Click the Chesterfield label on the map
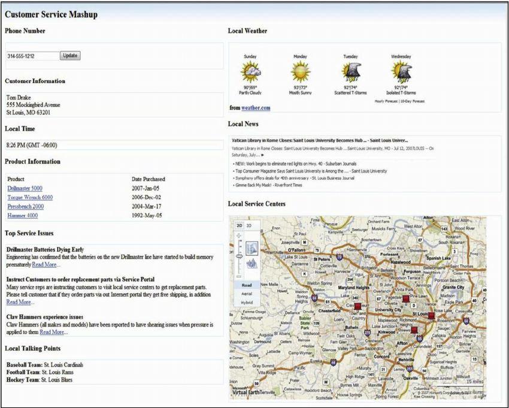This screenshot has height=408, width=509. pos(329,311)
